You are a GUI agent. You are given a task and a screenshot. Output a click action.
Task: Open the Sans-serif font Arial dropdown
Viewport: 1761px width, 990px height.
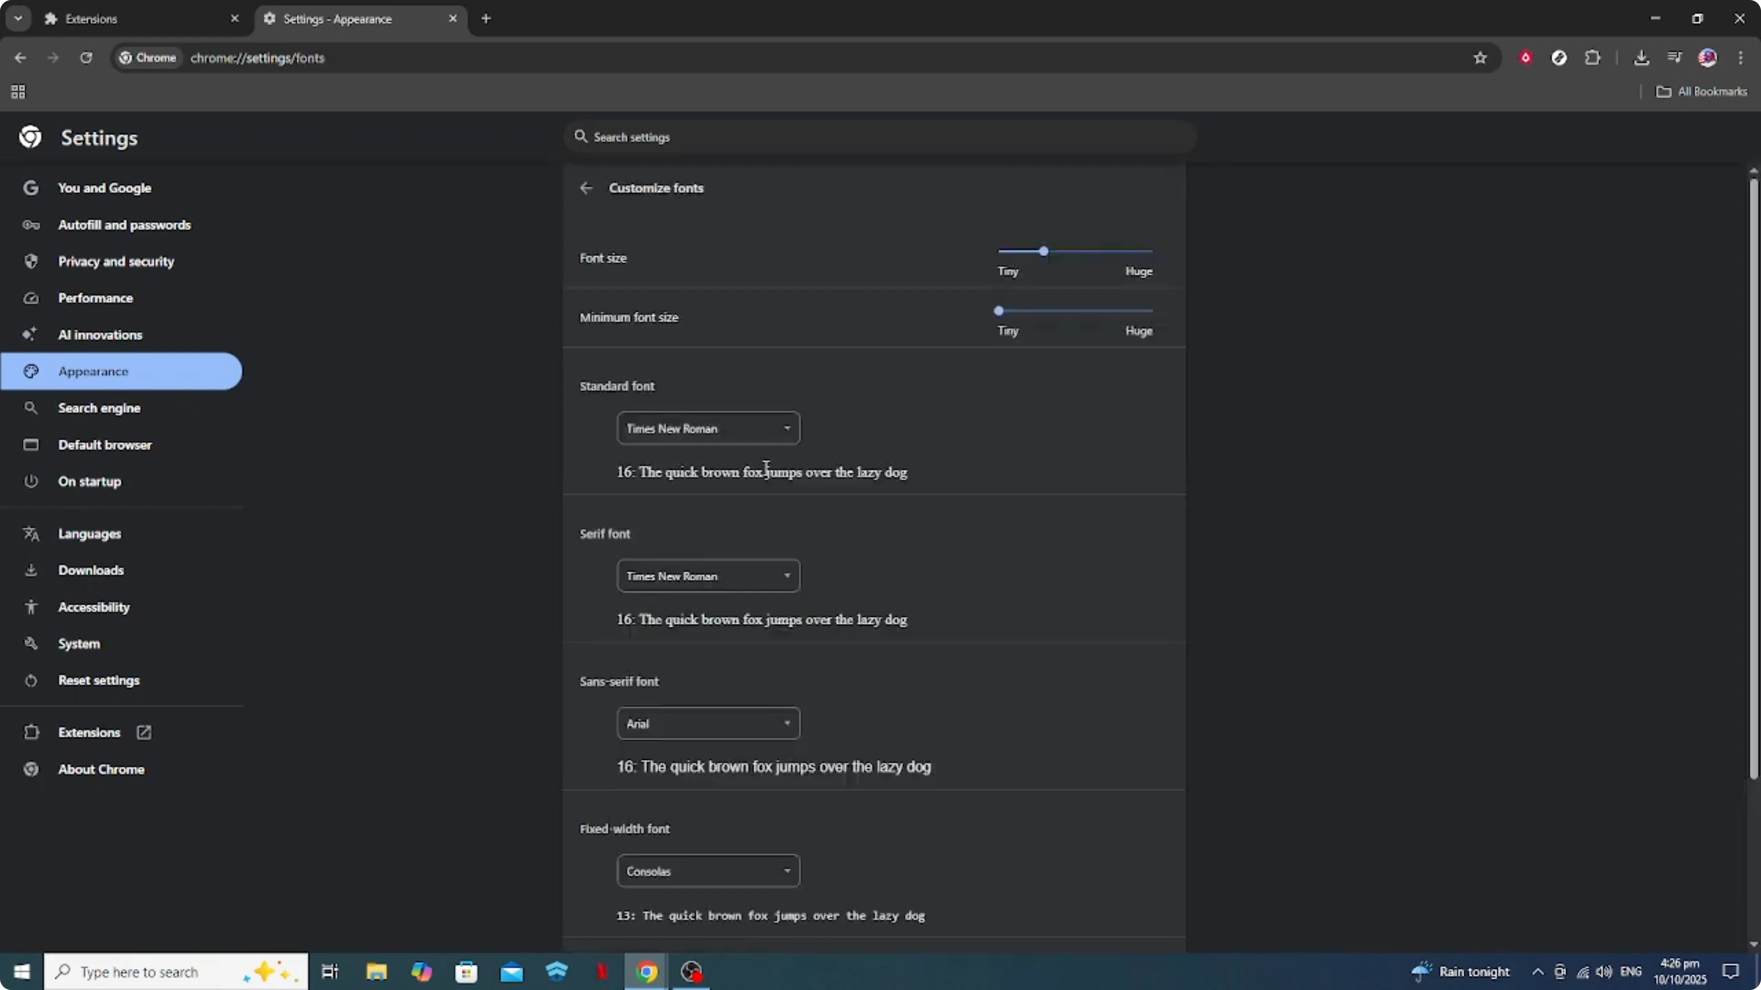click(x=708, y=723)
